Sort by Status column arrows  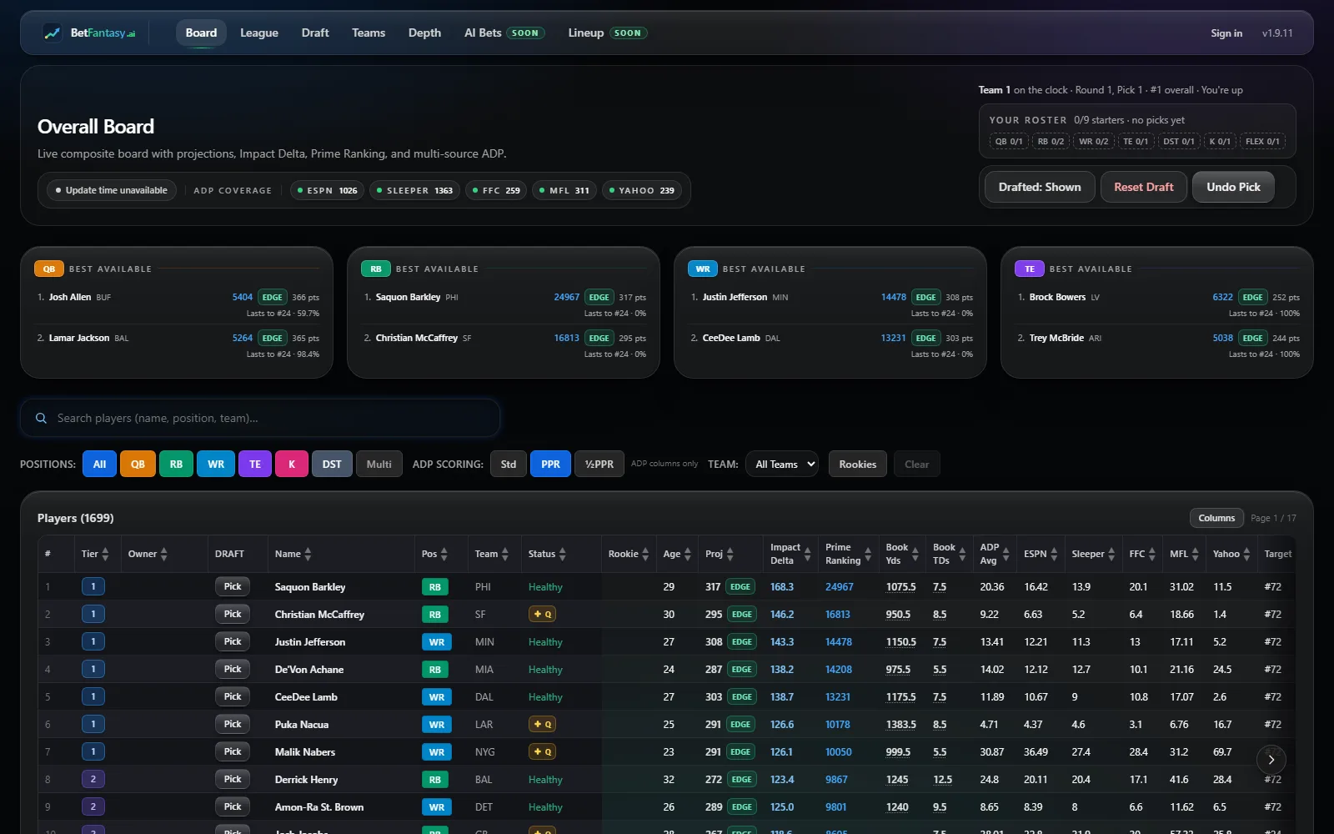coord(562,554)
